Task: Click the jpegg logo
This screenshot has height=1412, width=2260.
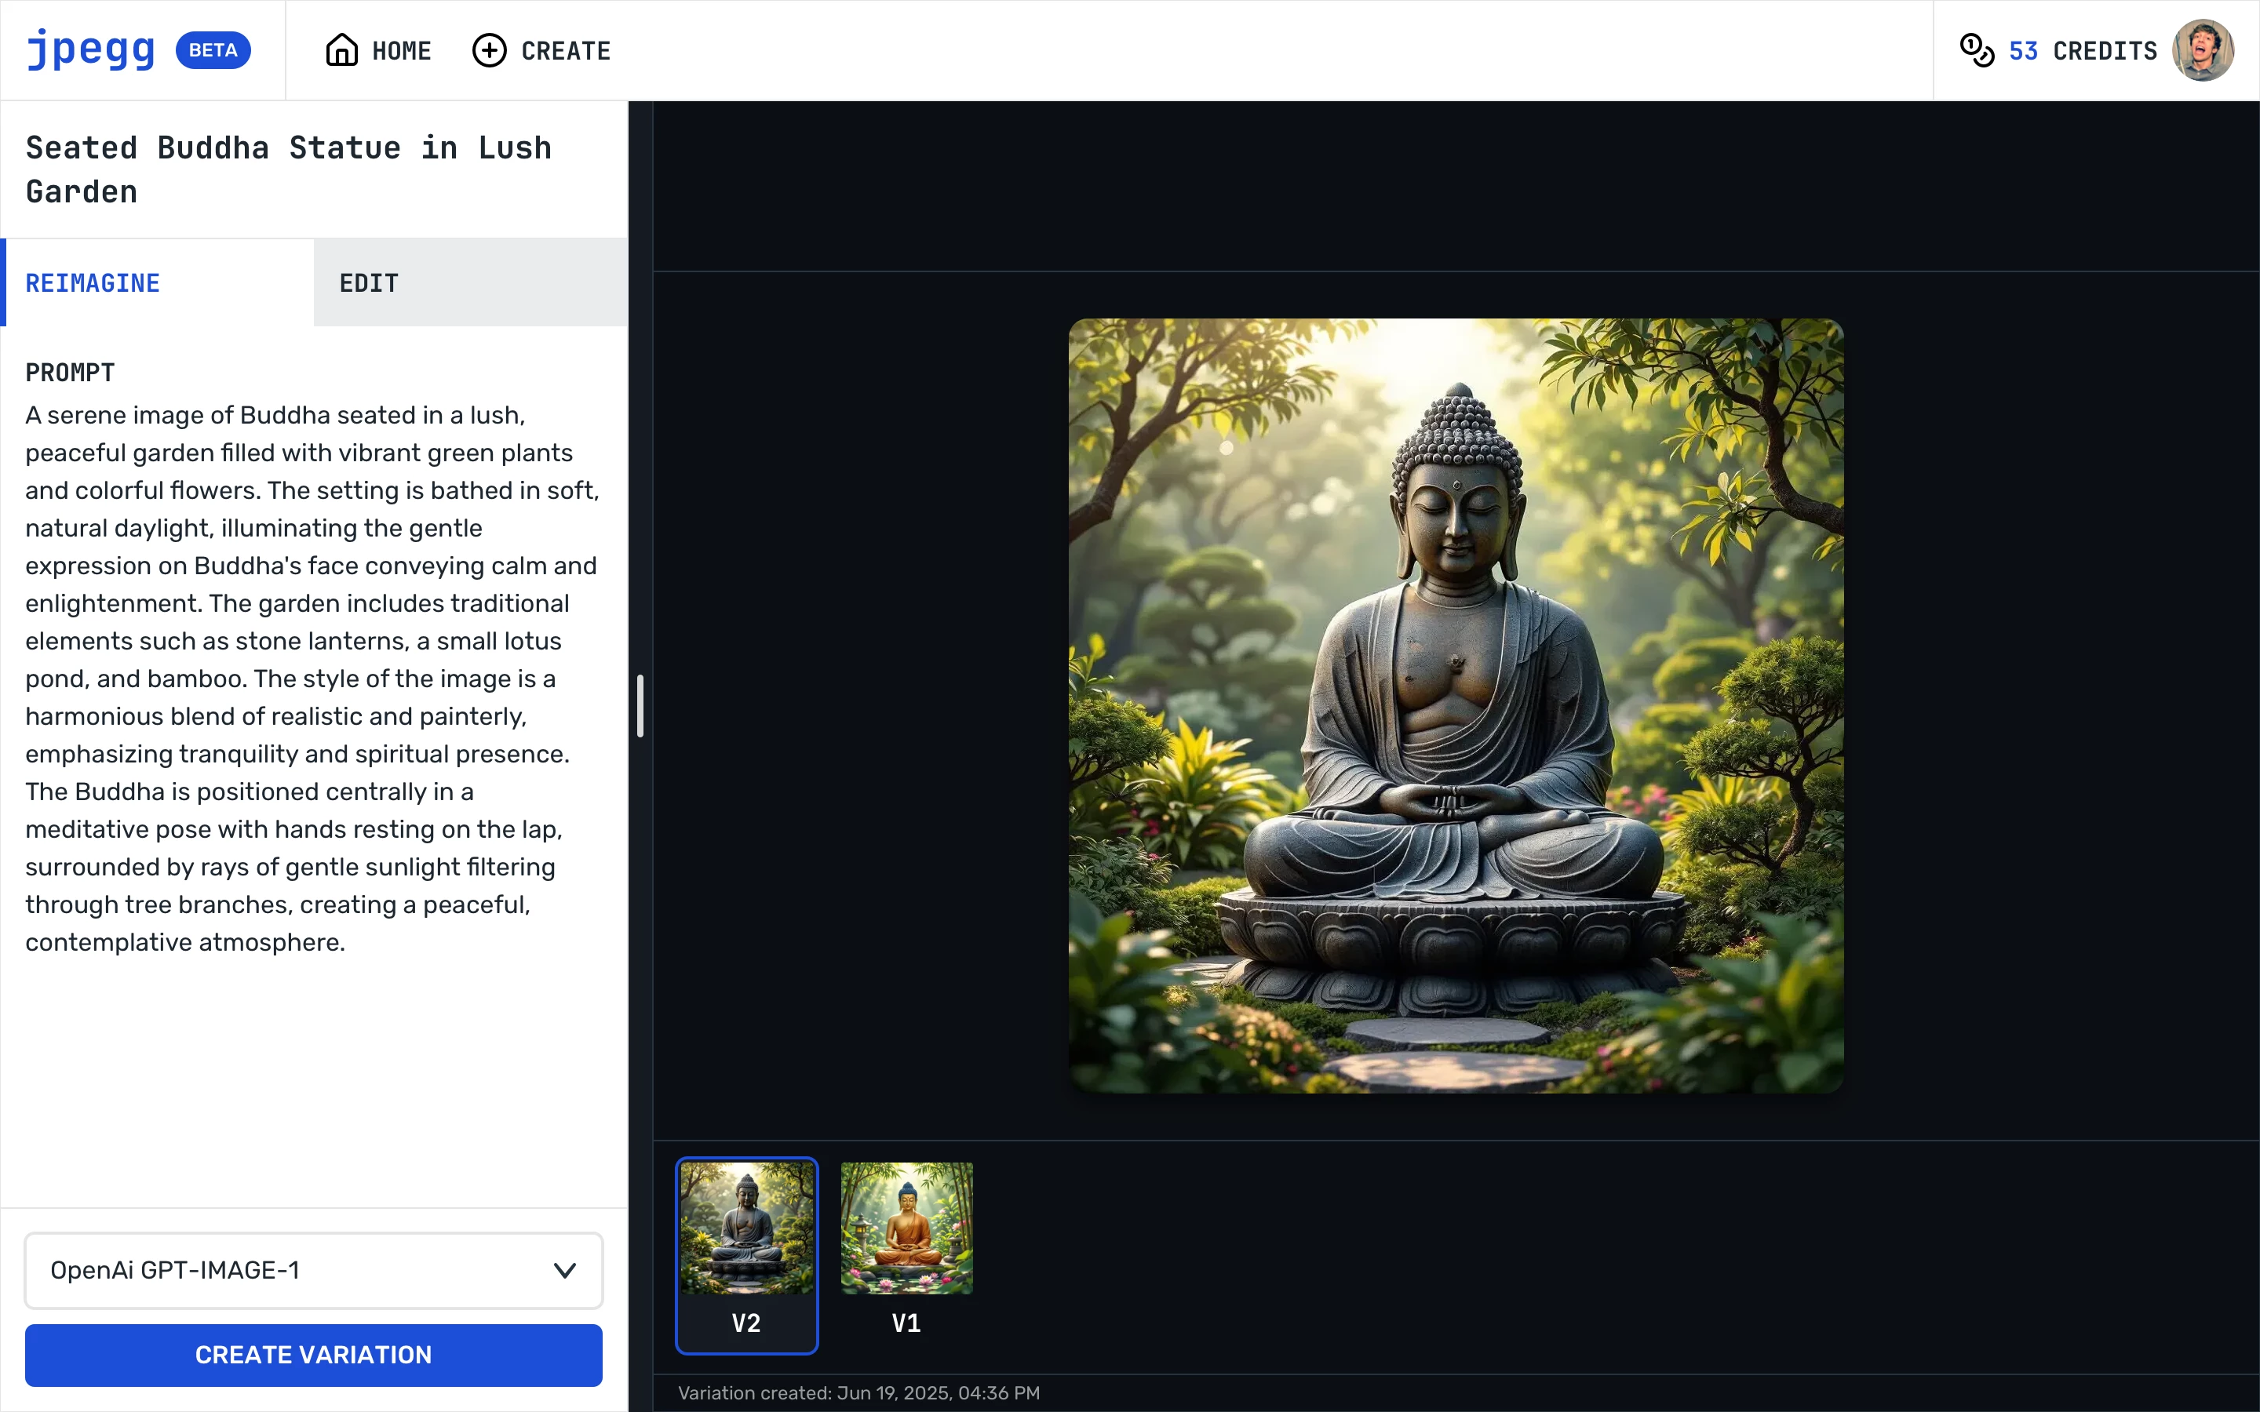Action: (90, 50)
